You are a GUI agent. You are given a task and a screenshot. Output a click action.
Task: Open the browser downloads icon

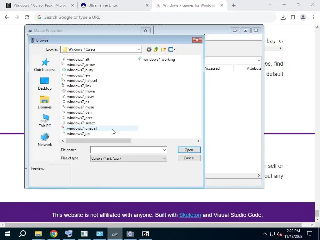(283, 17)
